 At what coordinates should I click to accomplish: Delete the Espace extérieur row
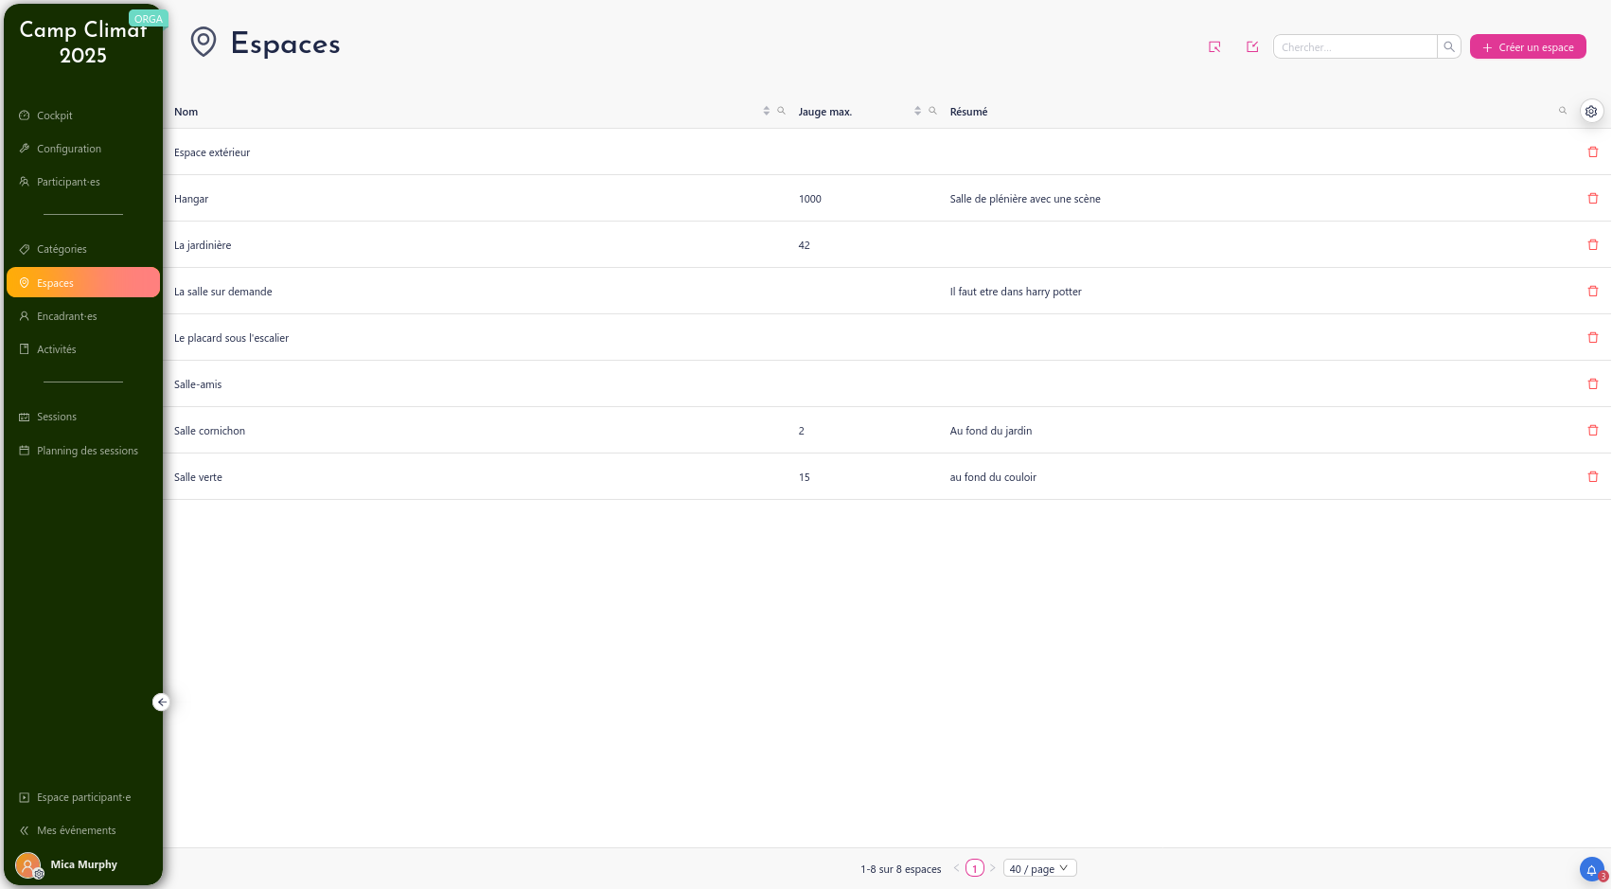point(1592,152)
